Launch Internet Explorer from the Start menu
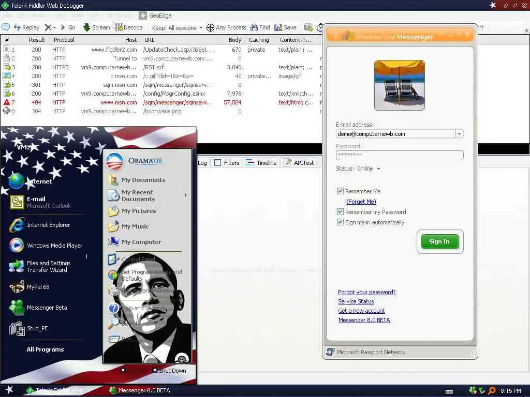 coord(40,225)
